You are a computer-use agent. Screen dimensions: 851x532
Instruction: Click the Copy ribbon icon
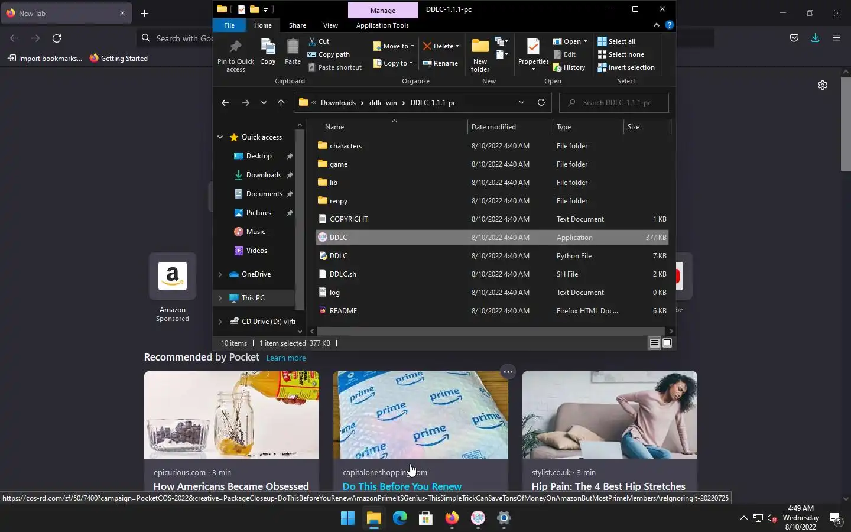[x=268, y=52]
